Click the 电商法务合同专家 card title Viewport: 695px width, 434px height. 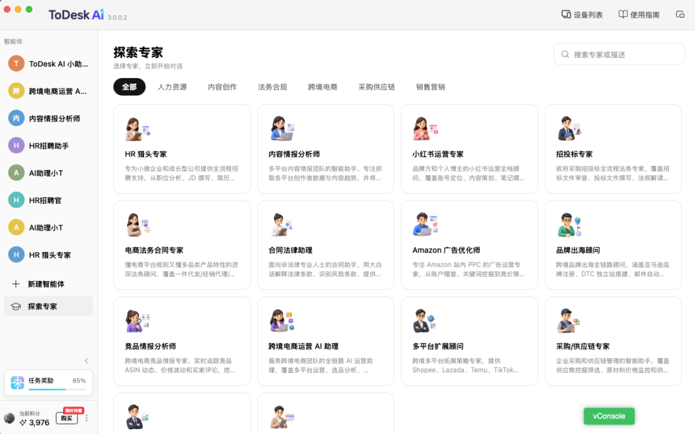click(154, 250)
